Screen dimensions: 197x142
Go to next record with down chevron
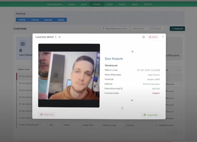pos(132,100)
